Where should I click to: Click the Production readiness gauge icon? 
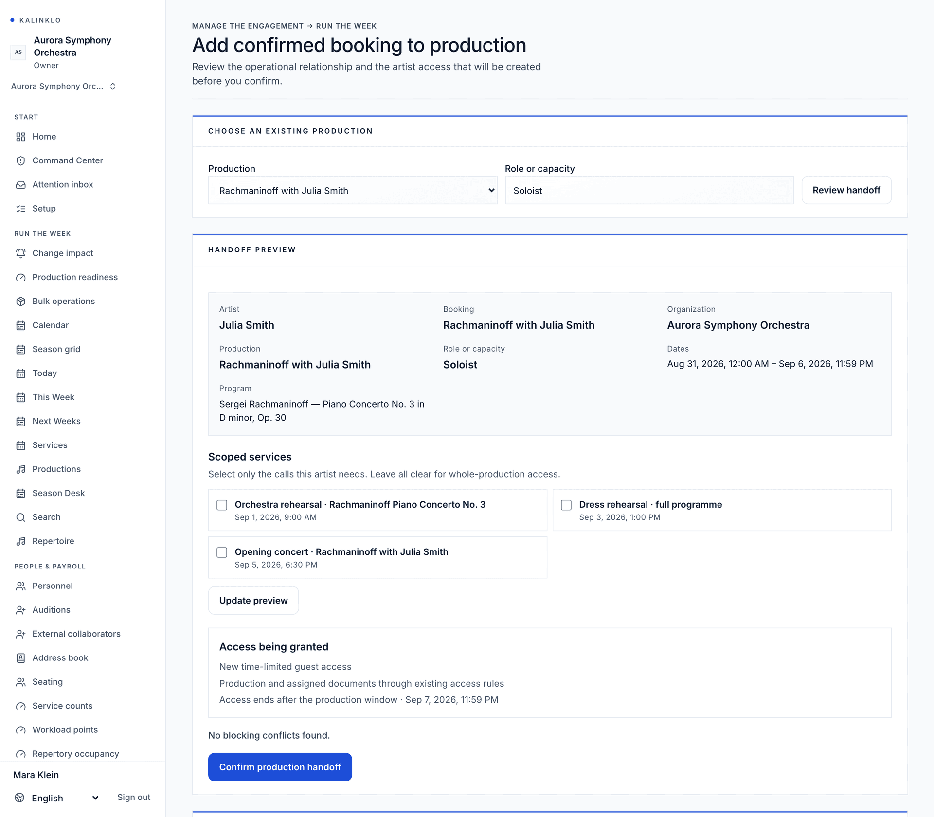pos(20,277)
